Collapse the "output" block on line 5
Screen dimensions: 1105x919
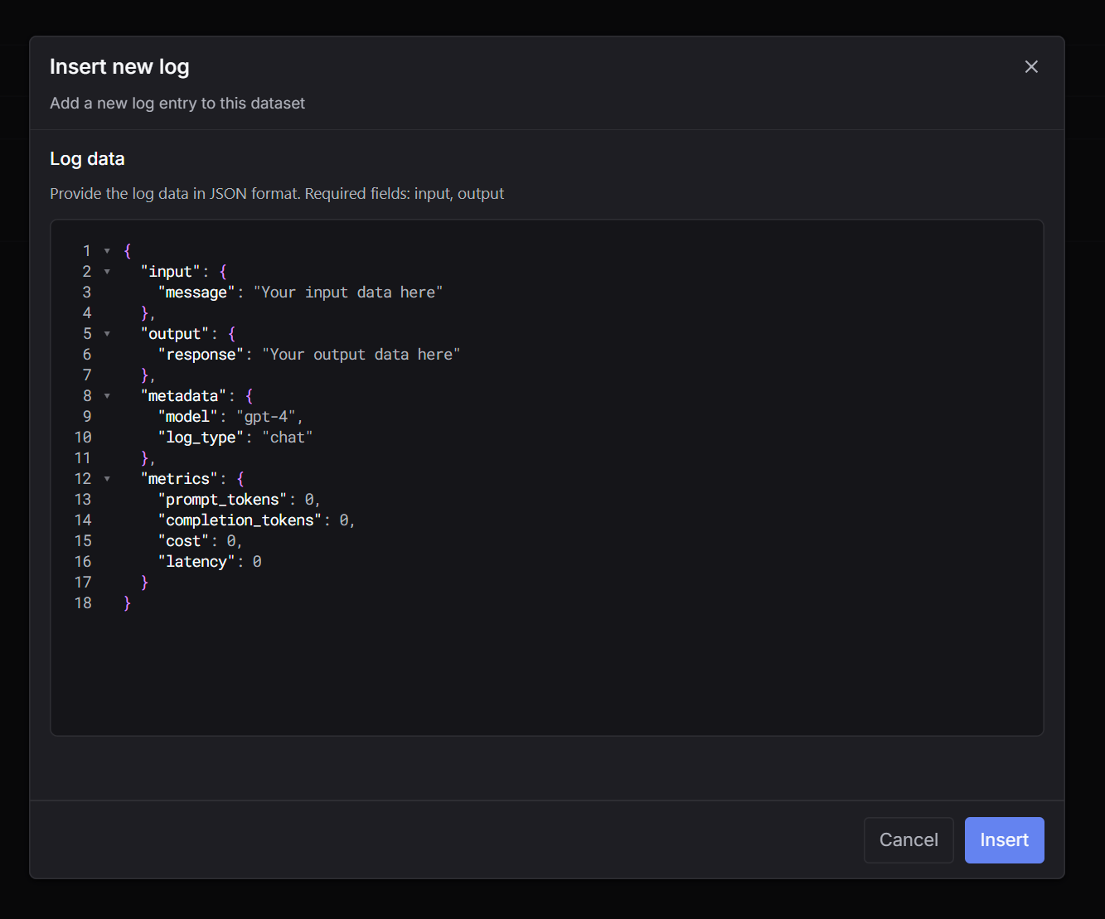(107, 334)
